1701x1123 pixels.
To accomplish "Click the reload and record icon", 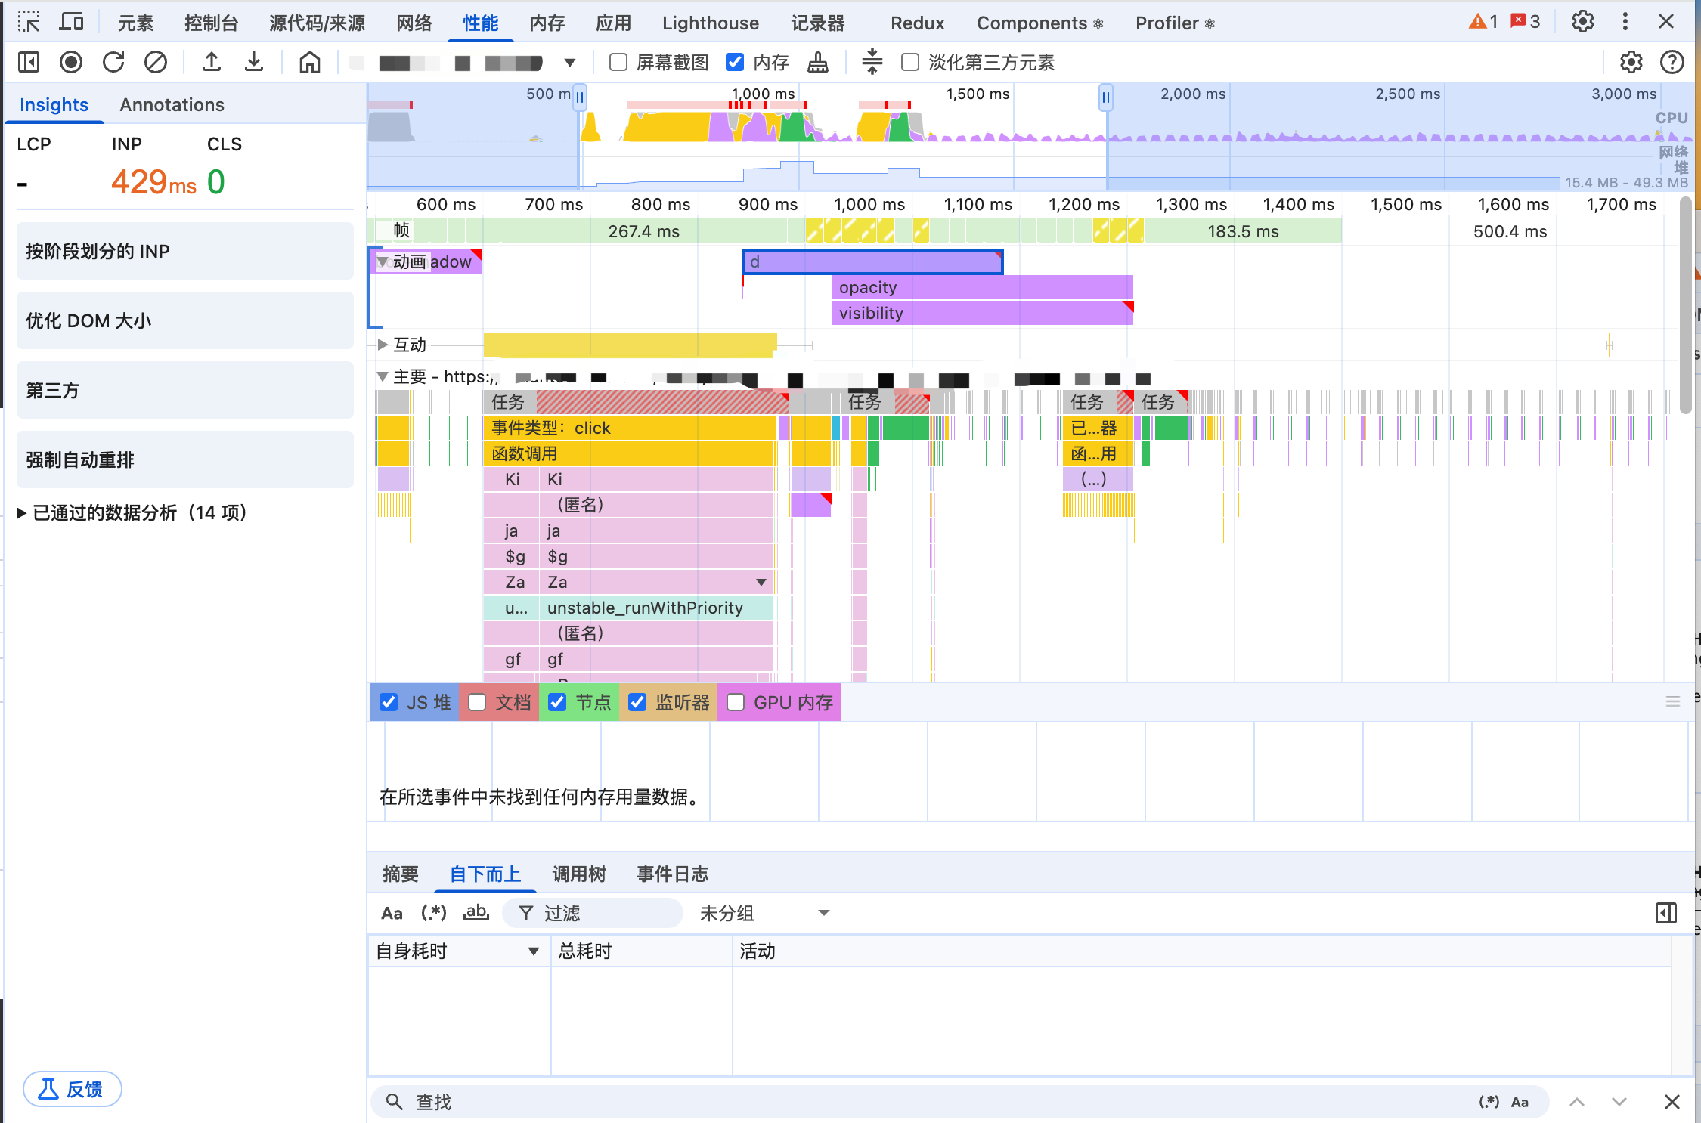I will pos(113,62).
